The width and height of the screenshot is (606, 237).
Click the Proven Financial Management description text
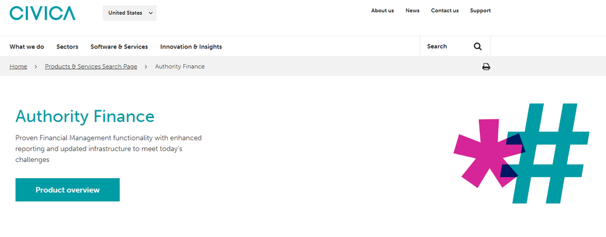[x=108, y=149]
